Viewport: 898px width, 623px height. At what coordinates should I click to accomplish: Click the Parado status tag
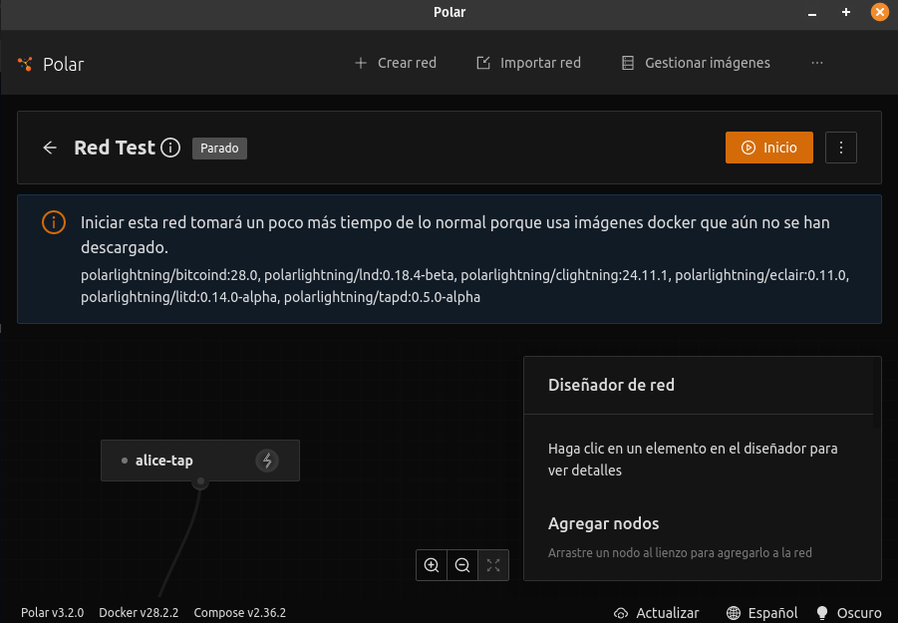click(x=219, y=148)
